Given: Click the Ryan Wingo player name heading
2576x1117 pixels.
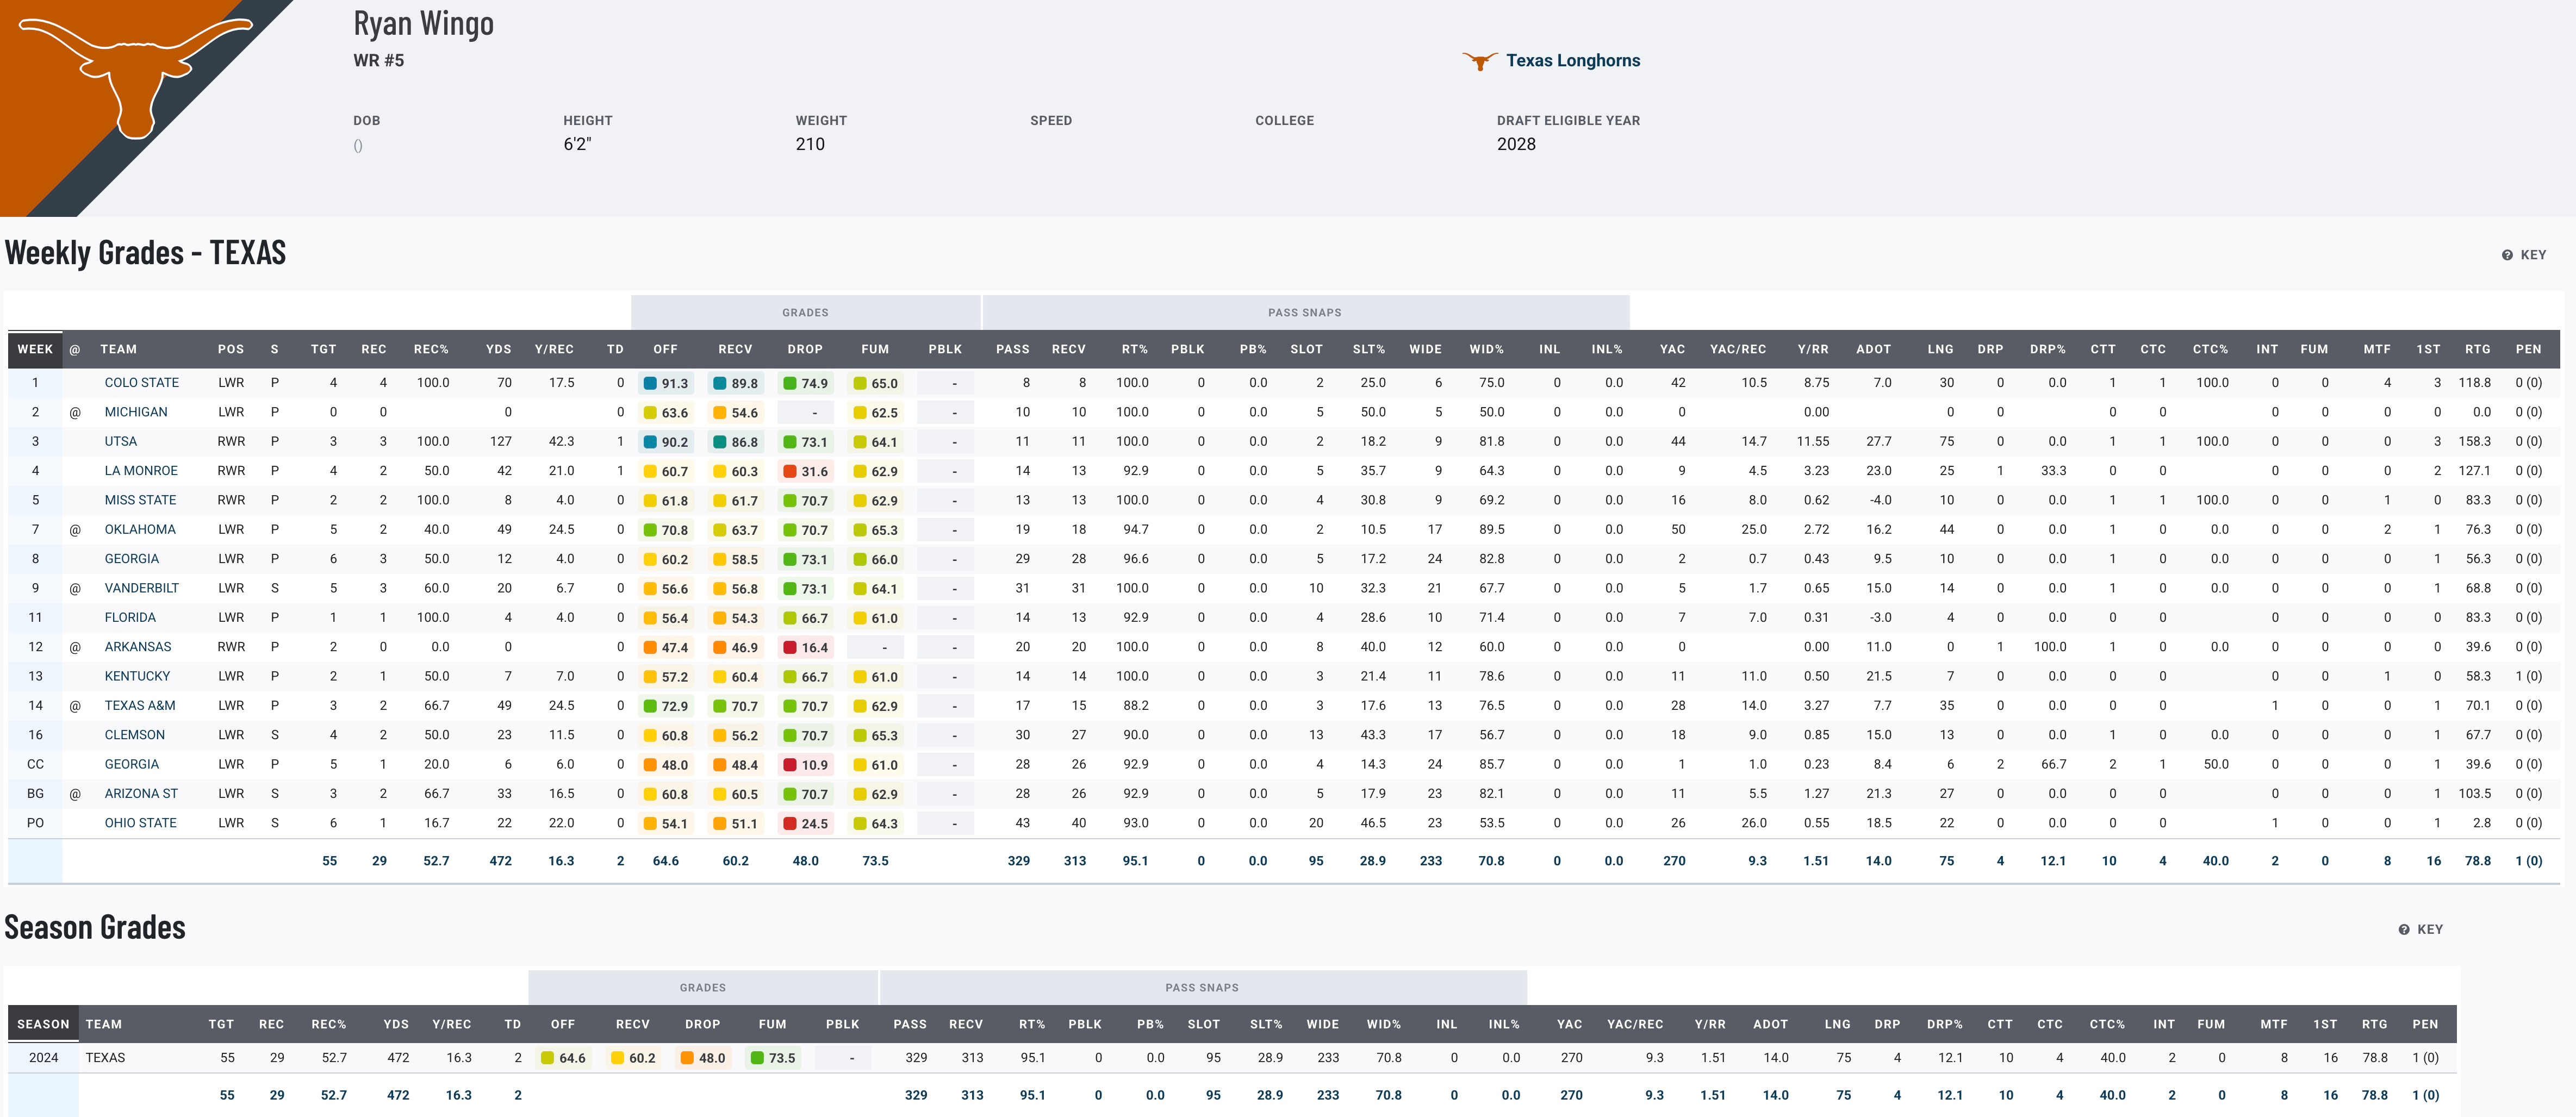Looking at the screenshot, I should pyautogui.click(x=424, y=23).
